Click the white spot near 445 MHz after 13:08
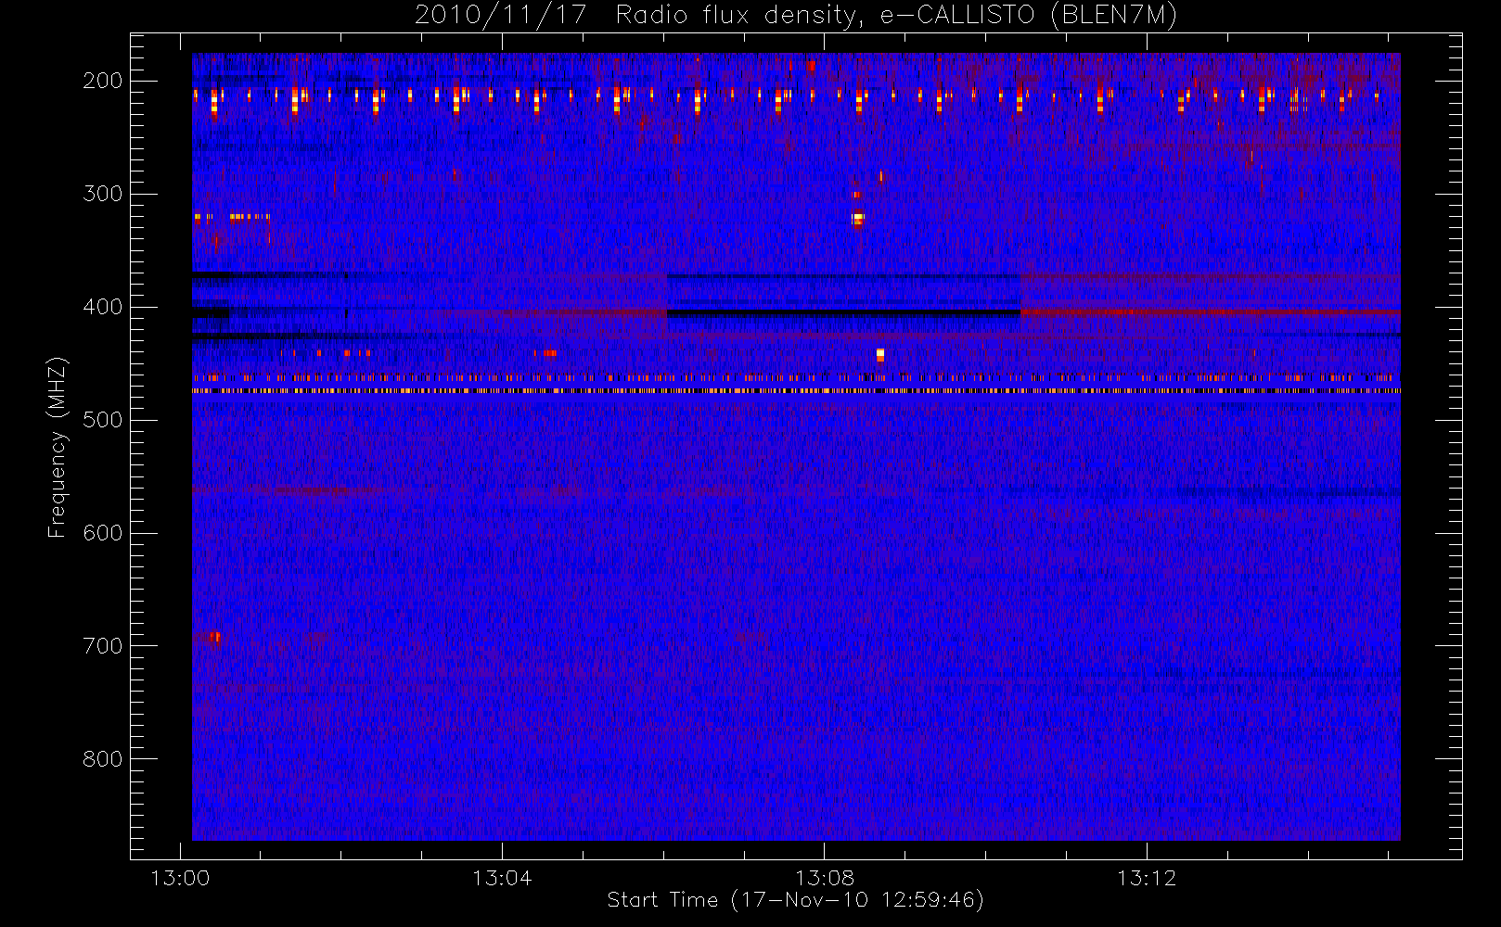 [x=880, y=354]
